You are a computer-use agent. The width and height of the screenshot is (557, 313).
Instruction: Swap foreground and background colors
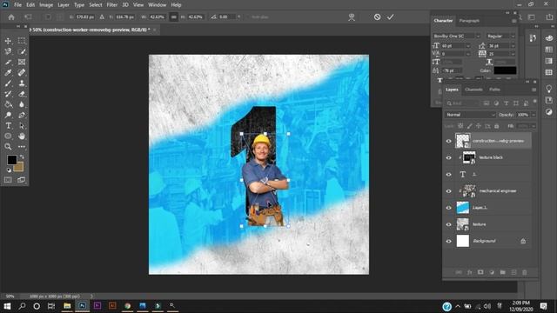(22, 156)
